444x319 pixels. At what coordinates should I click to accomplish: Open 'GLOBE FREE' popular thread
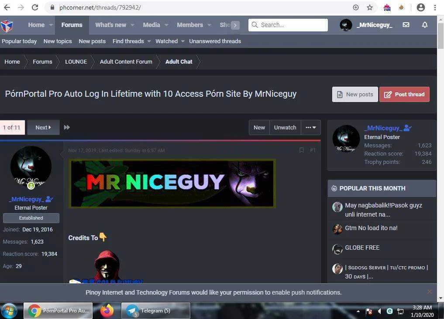(x=362, y=248)
